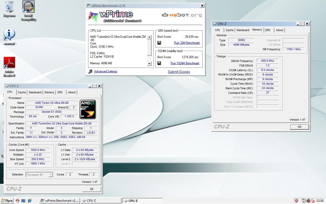Open SPD tab in left CPU-Z window
The image size is (326, 204).
click(60, 92)
